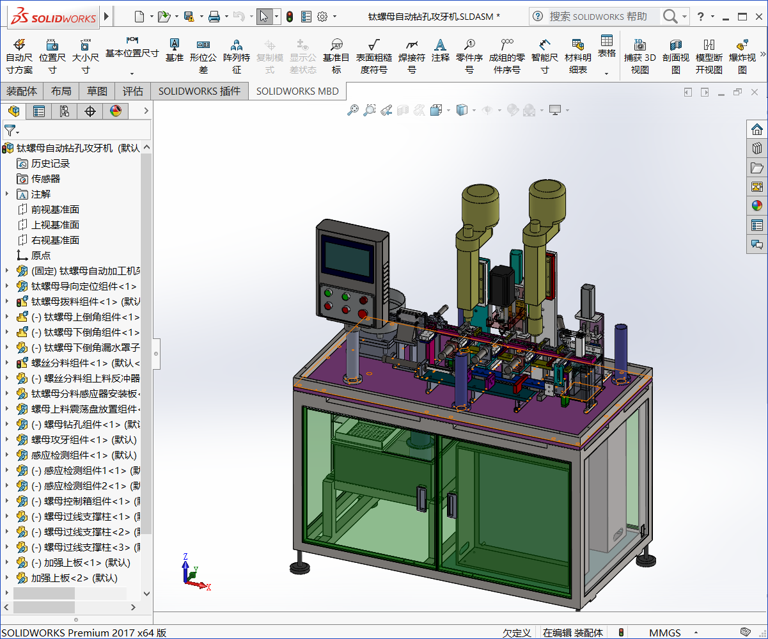768x639 pixels.
Task: Expand the SOLIDWORKS menu arrow beside logo
Action: [x=107, y=16]
